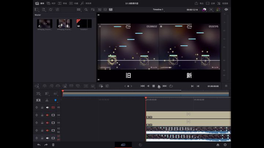Enable the V5 track video
This screenshot has height=148, width=264.
tap(53, 107)
